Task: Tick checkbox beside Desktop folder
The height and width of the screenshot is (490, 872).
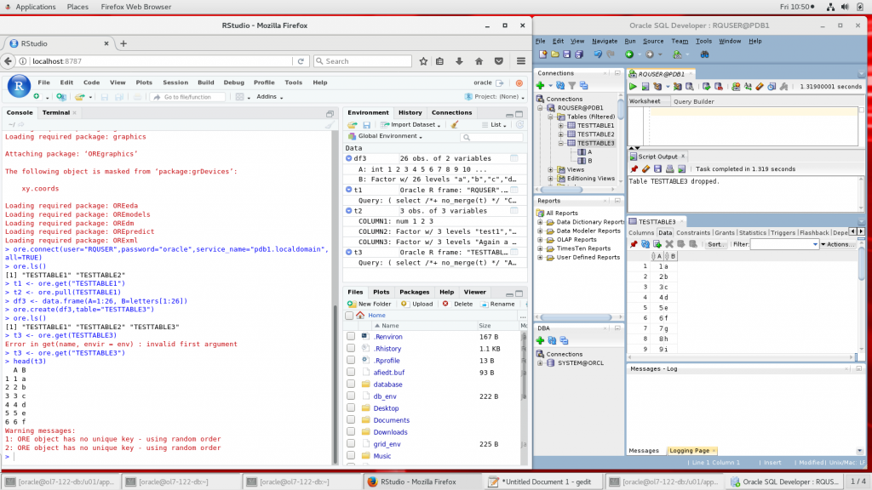Action: coord(351,408)
